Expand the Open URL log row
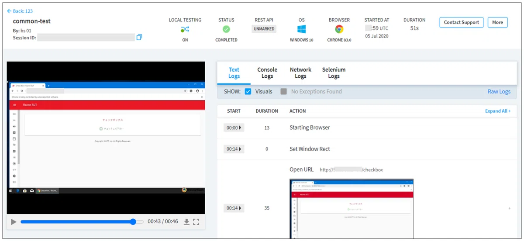 [x=509, y=209]
